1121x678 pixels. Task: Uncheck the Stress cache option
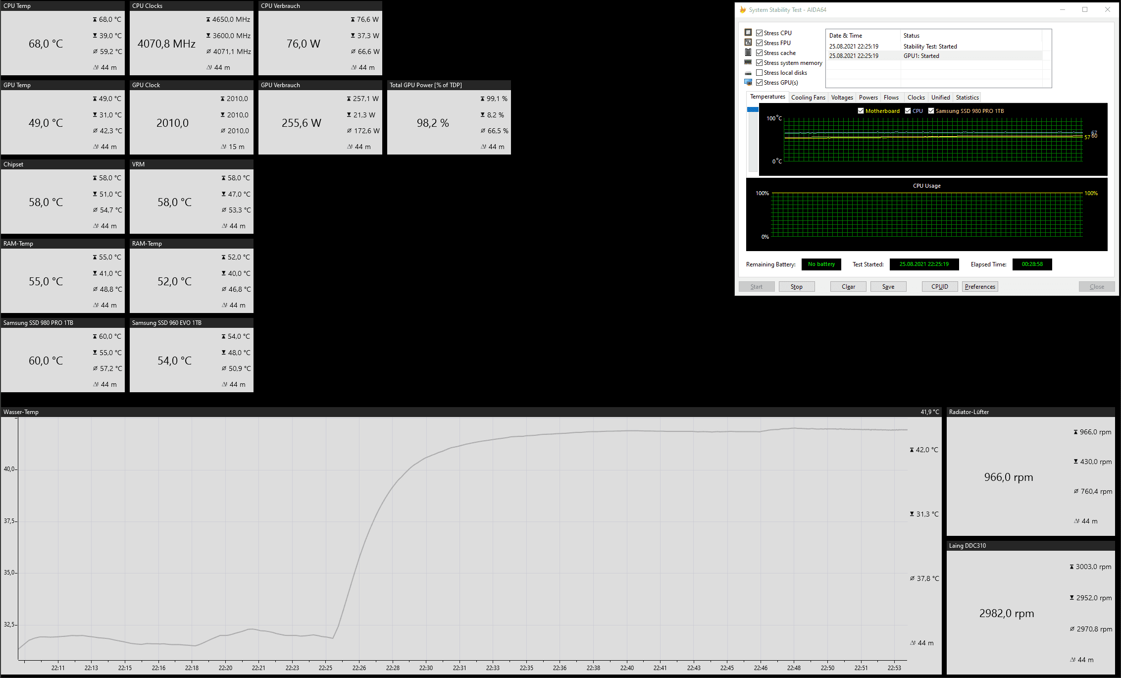760,52
